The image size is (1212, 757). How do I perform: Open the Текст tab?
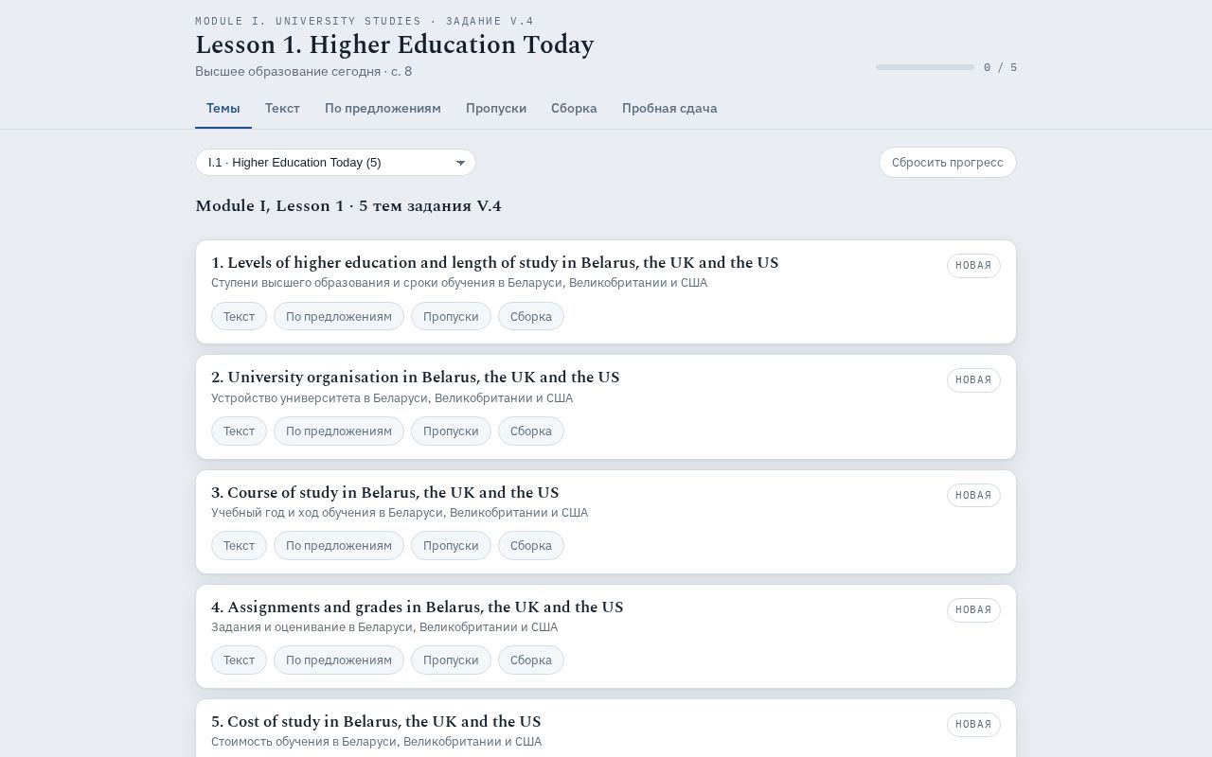pyautogui.click(x=282, y=109)
